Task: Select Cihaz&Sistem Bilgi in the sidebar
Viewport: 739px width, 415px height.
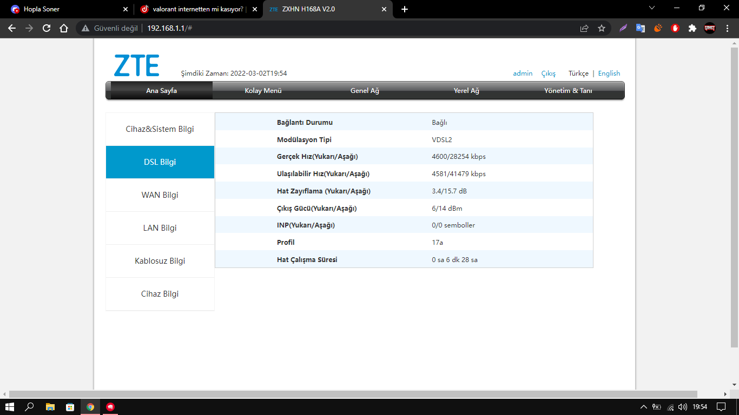Action: click(x=160, y=129)
